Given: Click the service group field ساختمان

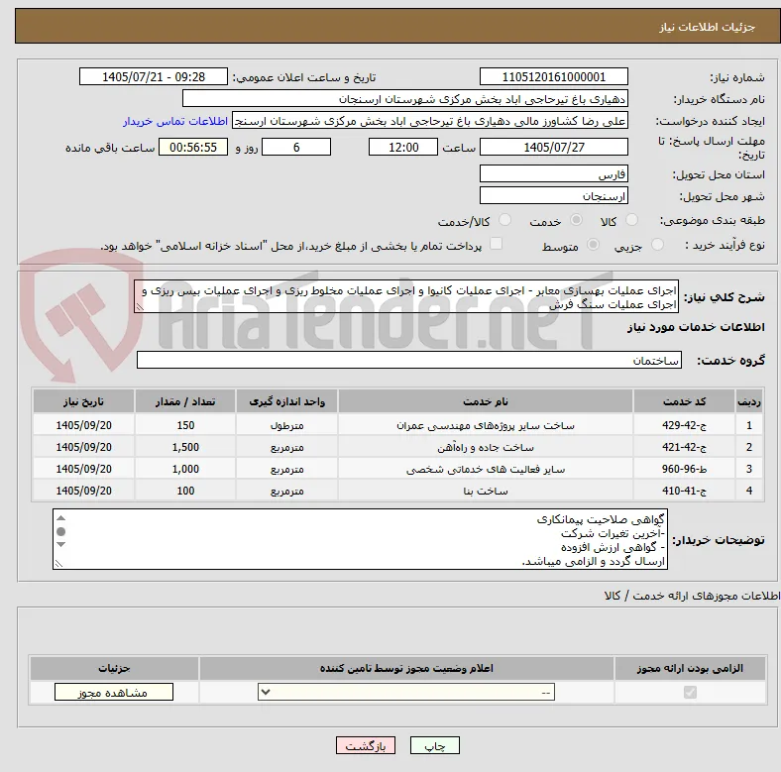Looking at the screenshot, I should 409,360.
